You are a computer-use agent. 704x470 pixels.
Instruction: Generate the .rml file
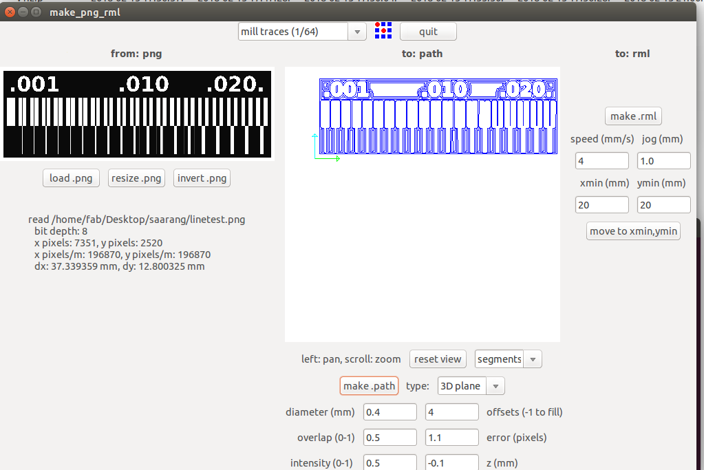click(633, 116)
